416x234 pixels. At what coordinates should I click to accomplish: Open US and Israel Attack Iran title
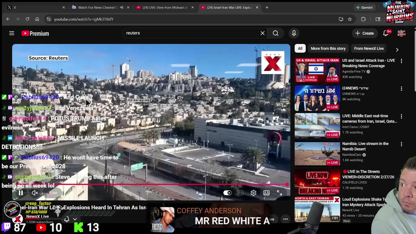click(369, 63)
